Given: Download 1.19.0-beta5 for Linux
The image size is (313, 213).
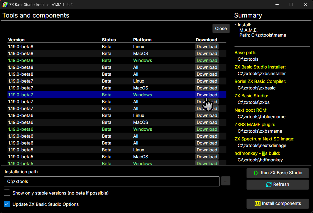Looking at the screenshot, I should point(207,150).
